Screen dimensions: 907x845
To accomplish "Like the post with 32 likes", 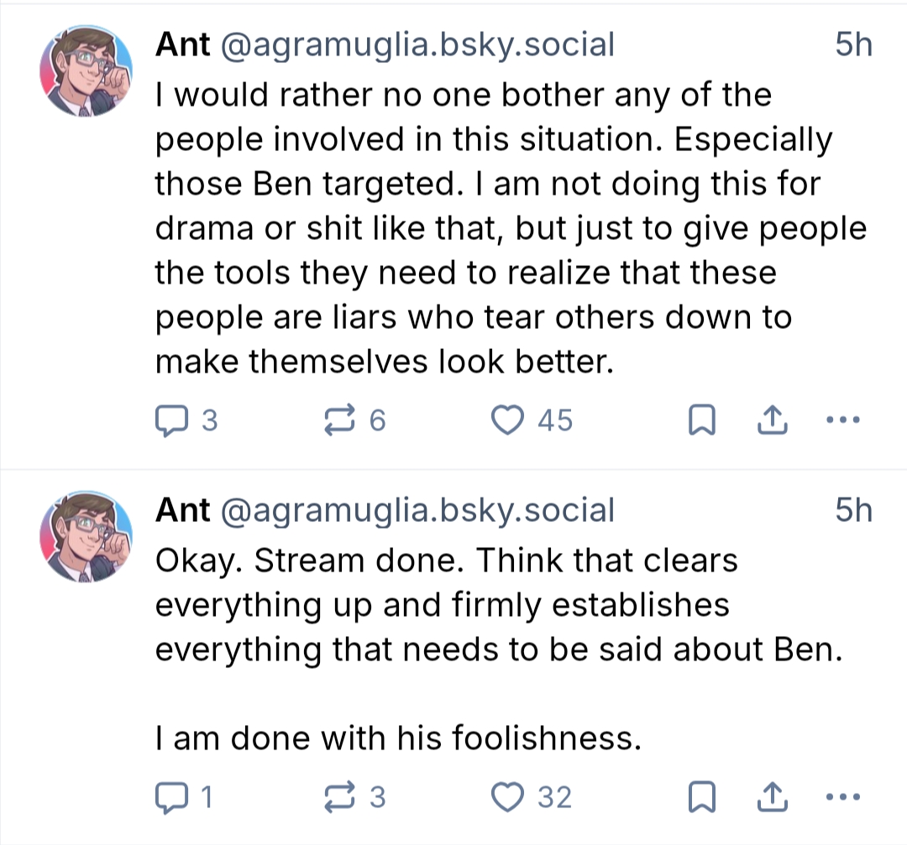I will (x=506, y=796).
